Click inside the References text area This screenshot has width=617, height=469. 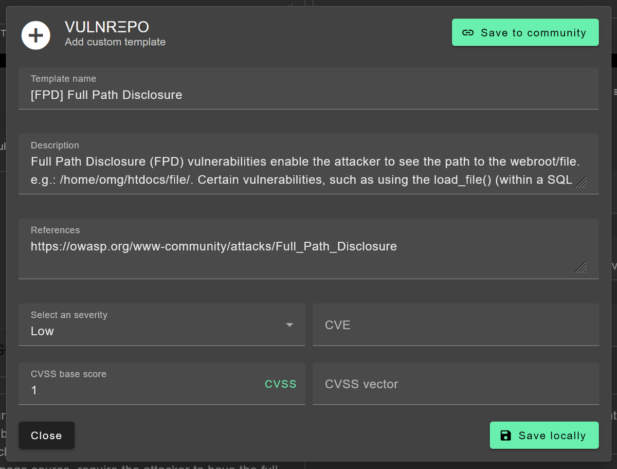click(x=308, y=249)
